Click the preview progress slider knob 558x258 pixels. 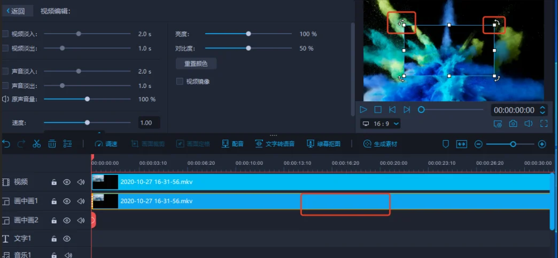[x=421, y=110]
